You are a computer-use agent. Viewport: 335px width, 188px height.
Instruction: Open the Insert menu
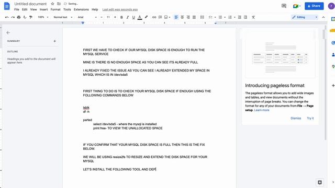pos(43,9)
